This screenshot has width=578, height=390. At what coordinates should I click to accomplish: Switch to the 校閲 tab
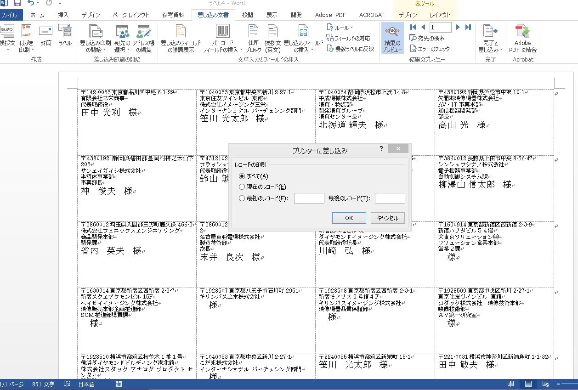pyautogui.click(x=248, y=15)
